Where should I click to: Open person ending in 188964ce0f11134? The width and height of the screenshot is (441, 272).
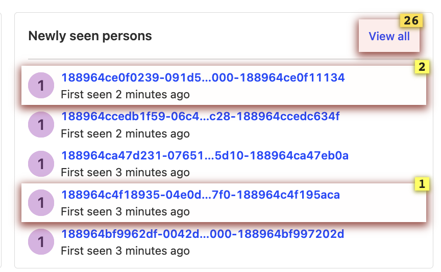click(203, 77)
